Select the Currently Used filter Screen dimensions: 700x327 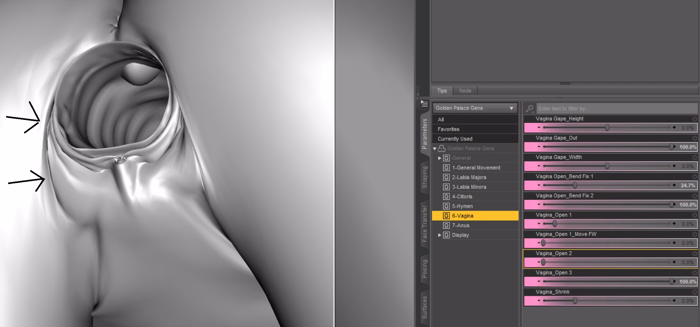455,139
